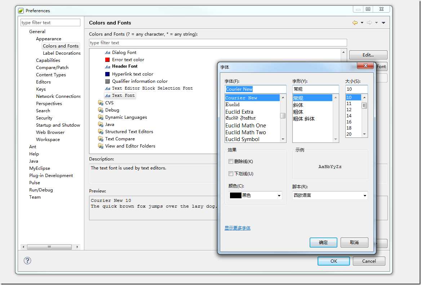Screen dimensions: 421x285
Task: Click the 确定 button in font dialog
Action: click(323, 243)
